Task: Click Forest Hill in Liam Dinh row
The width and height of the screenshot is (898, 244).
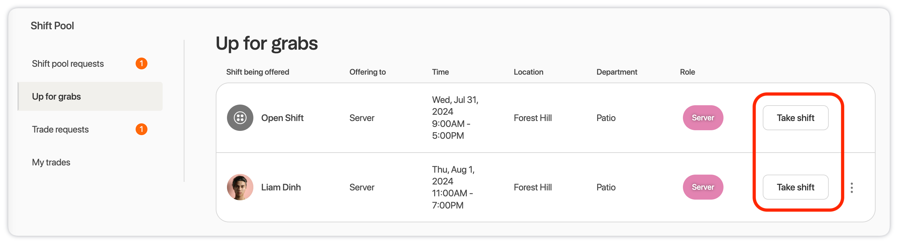Action: pyautogui.click(x=533, y=187)
